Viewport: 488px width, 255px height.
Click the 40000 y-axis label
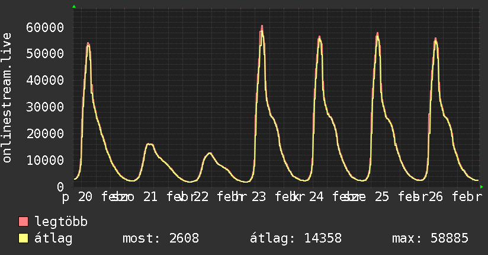(x=45, y=81)
